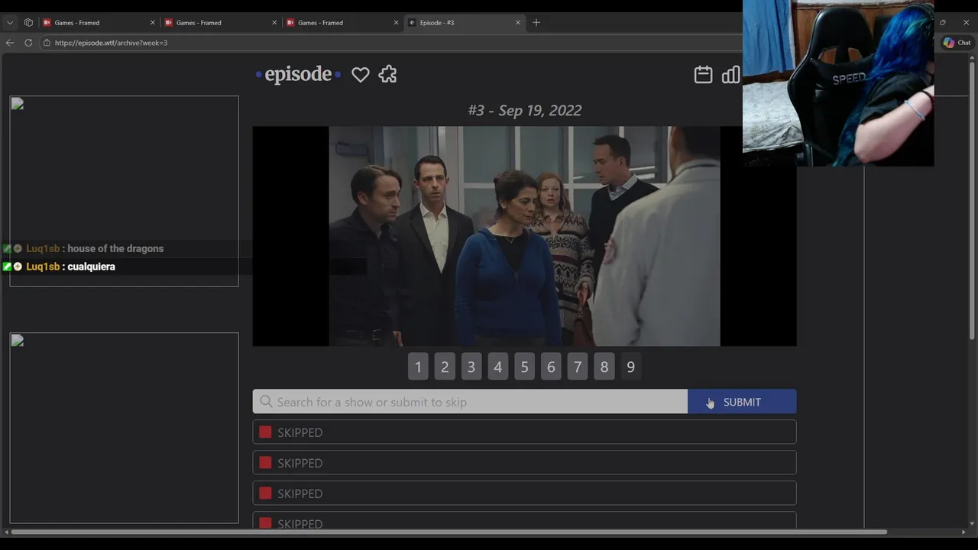Click chat message 'house of the dragons'
Viewport: 978px width, 550px height.
point(115,248)
